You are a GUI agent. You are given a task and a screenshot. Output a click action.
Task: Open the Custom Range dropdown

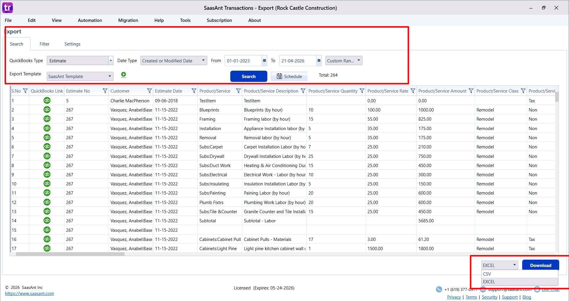pos(344,61)
